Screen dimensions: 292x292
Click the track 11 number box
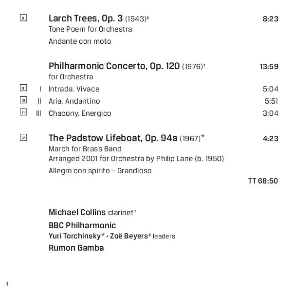click(23, 112)
